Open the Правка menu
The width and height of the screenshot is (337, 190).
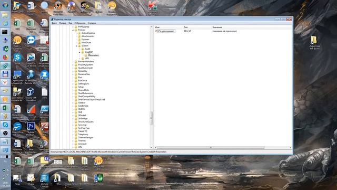click(x=63, y=23)
